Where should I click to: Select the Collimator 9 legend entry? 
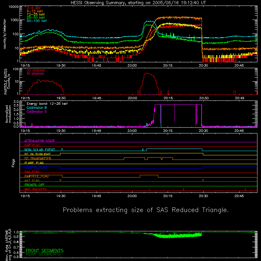coord(37,112)
